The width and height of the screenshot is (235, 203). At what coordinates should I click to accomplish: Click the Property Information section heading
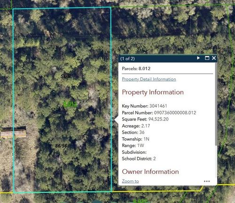coord(153,92)
